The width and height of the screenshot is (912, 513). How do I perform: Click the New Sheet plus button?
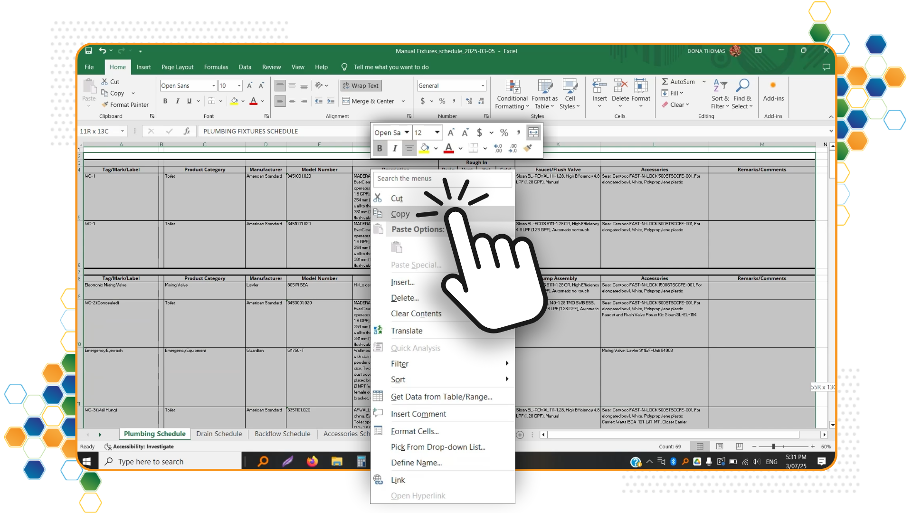[520, 435]
